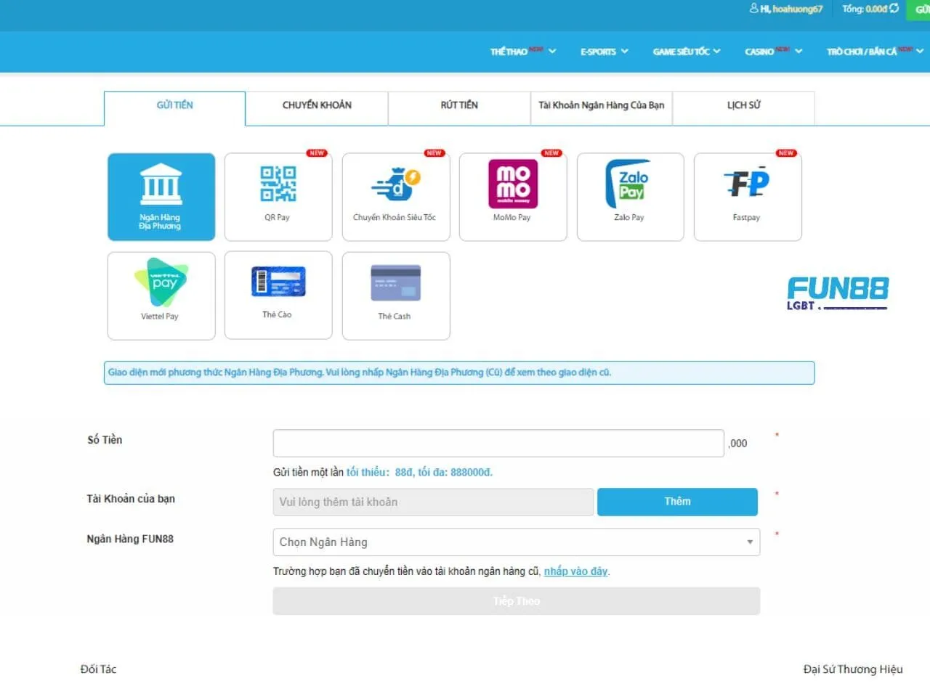Click the Đối Tác footer text

pos(98,669)
